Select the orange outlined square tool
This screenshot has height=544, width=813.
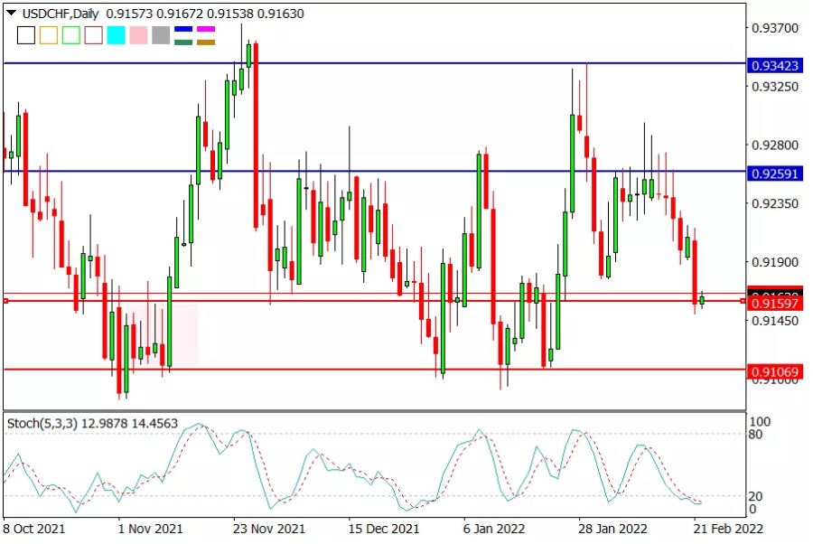49,35
